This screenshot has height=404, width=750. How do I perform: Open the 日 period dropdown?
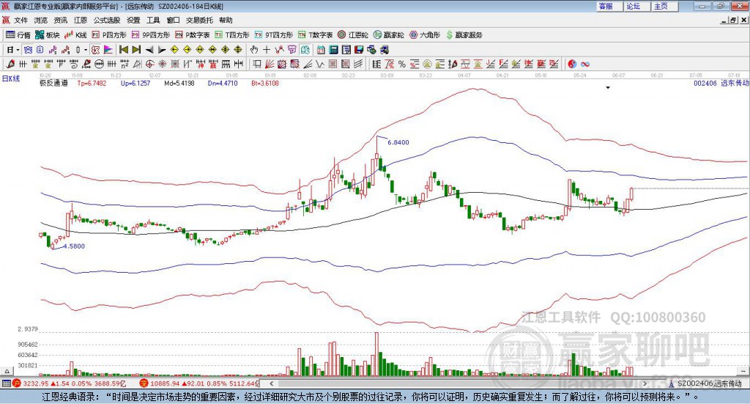pos(13,49)
